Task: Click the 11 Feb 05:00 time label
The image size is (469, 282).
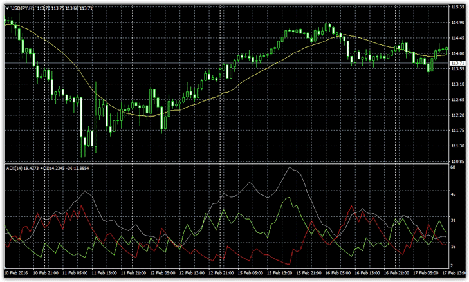Action: click(78, 273)
